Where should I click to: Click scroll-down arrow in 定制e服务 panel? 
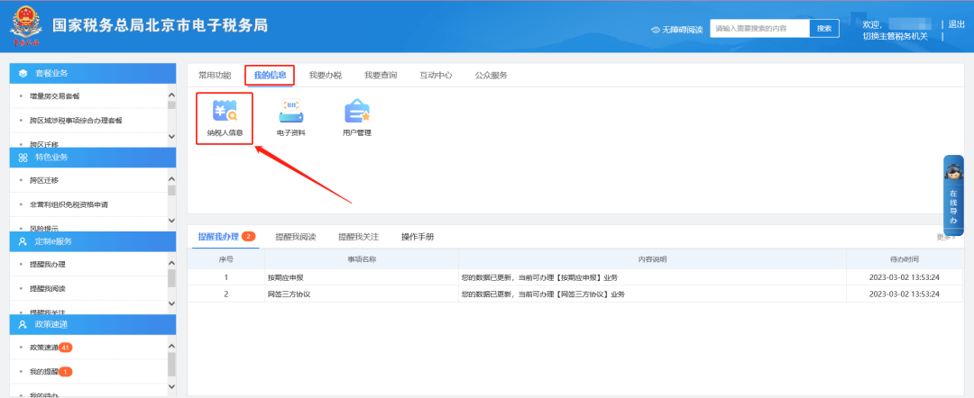[172, 304]
